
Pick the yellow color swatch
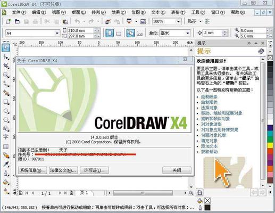click(x=270, y=145)
